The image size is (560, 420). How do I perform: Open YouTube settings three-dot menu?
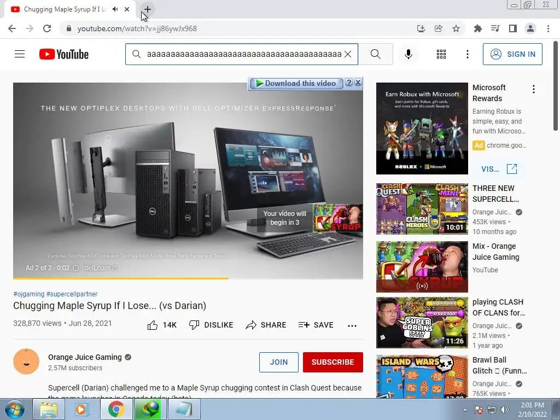point(467,54)
